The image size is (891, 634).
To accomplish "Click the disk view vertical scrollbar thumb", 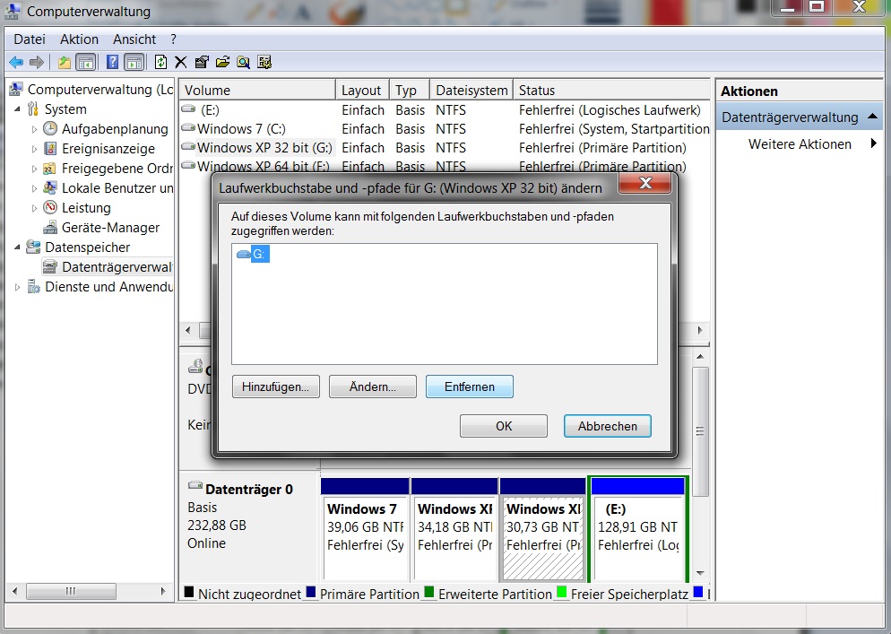I will 701,431.
